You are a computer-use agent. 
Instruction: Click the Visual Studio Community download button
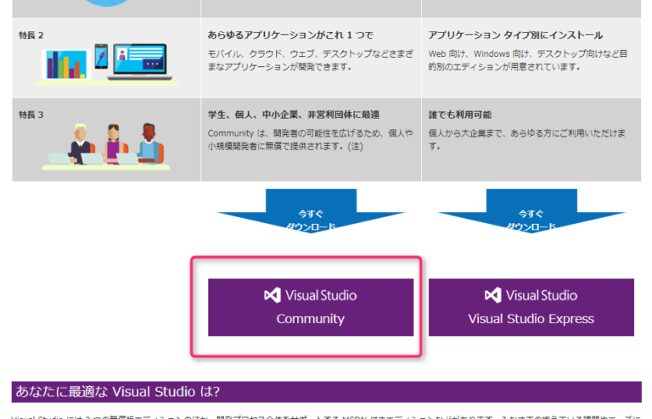pyautogui.click(x=311, y=307)
